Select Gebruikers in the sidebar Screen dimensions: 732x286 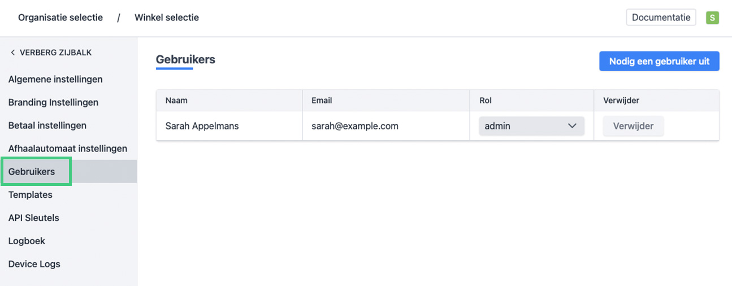pos(32,172)
